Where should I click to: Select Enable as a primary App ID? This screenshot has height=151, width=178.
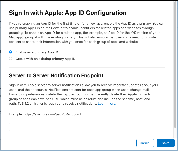tap(10, 52)
